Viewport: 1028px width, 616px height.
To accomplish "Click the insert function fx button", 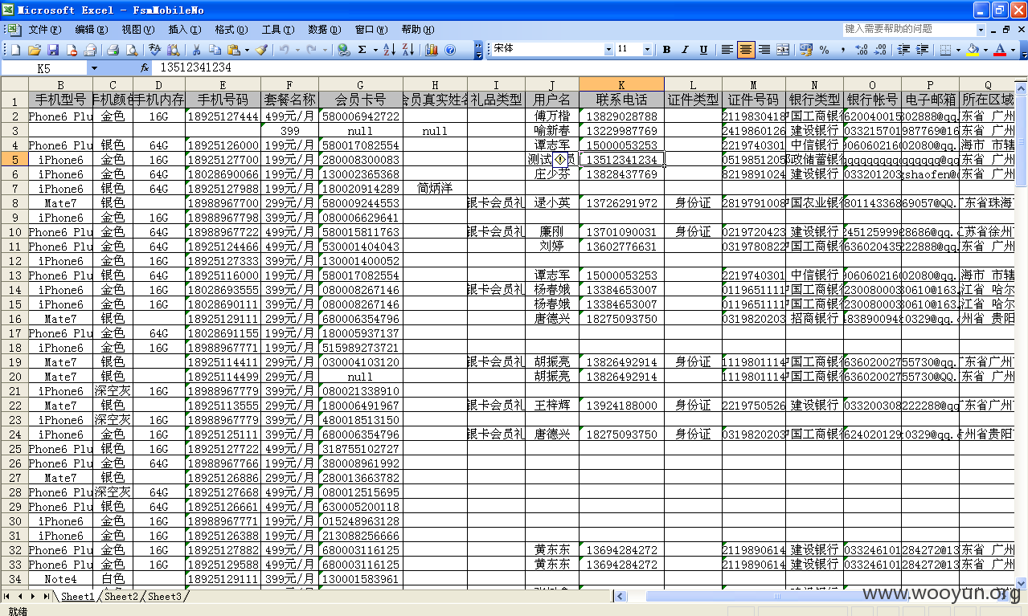I will point(145,68).
